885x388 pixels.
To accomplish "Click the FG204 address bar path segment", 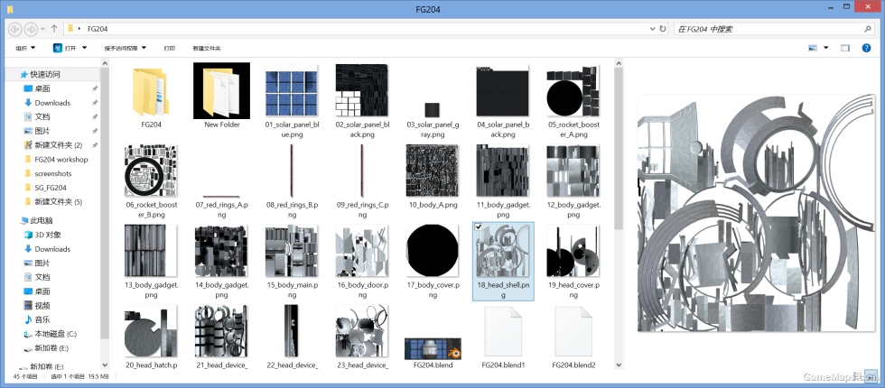I will (x=98, y=29).
